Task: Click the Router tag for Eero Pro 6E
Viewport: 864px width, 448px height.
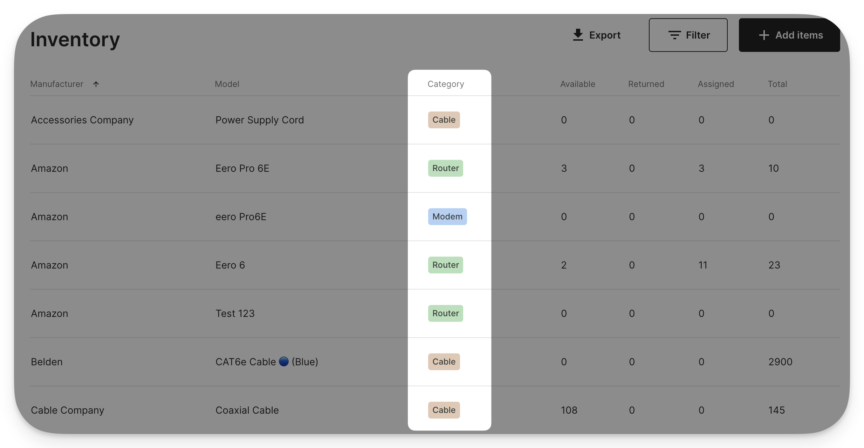Action: point(445,168)
